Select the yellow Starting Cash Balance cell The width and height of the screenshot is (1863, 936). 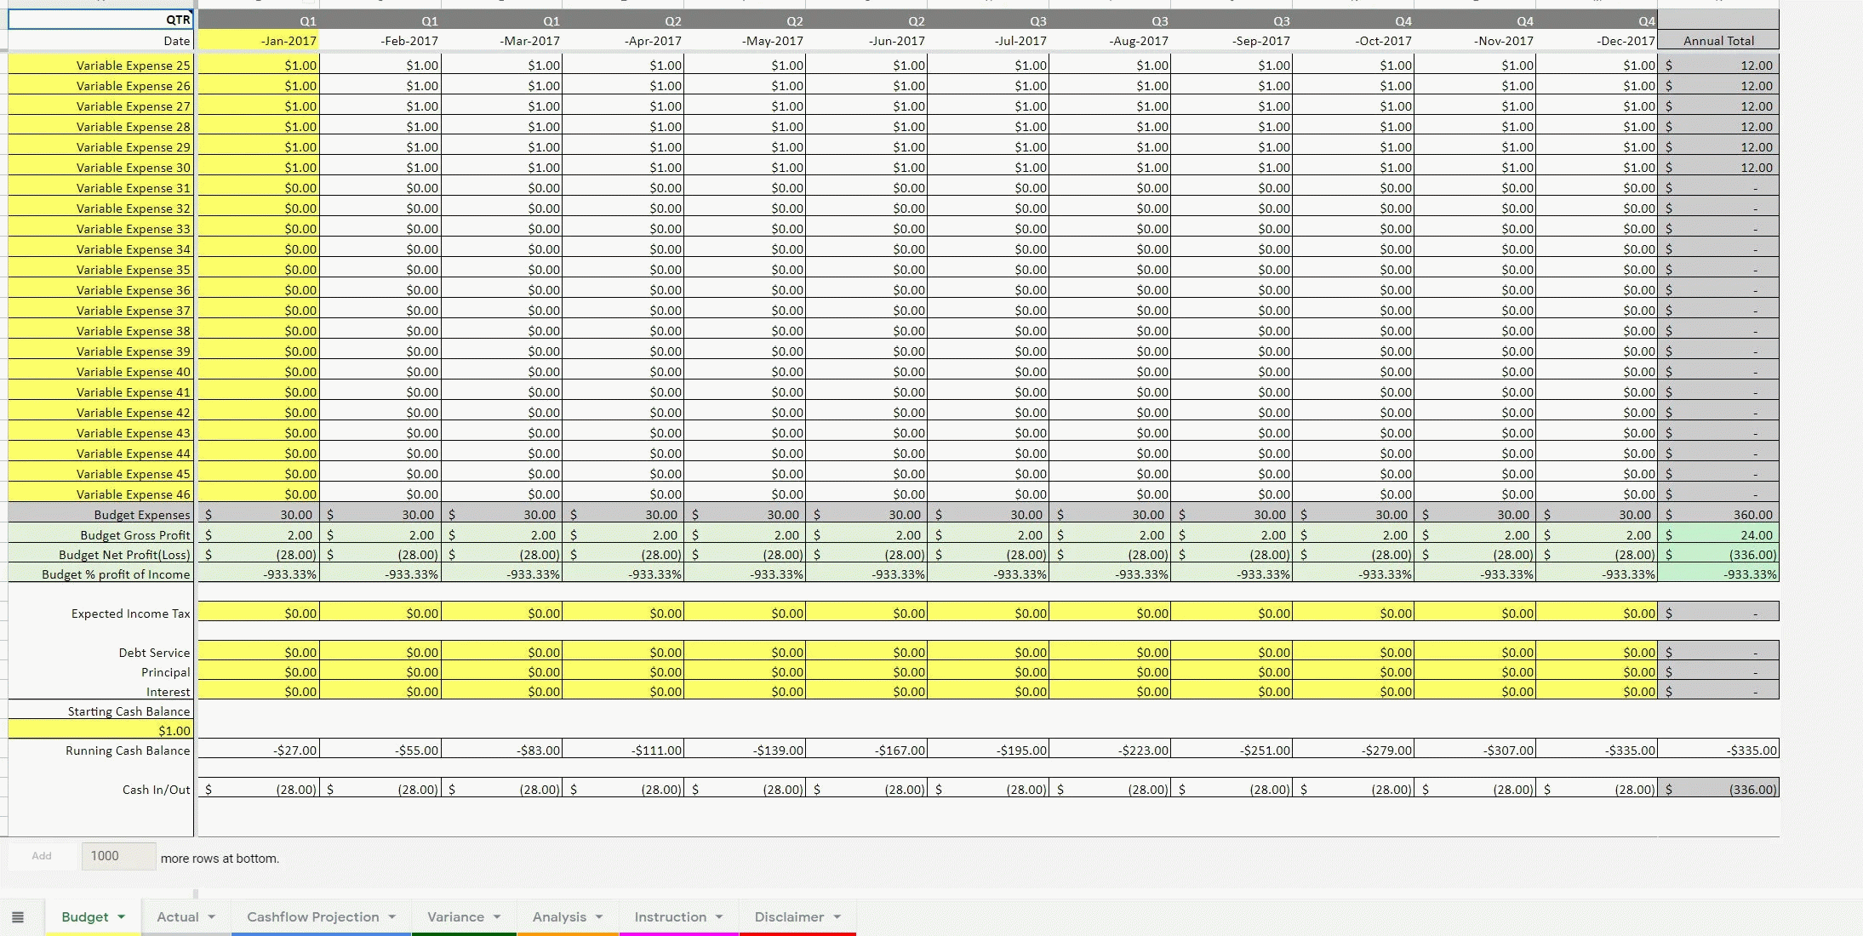click(x=100, y=730)
